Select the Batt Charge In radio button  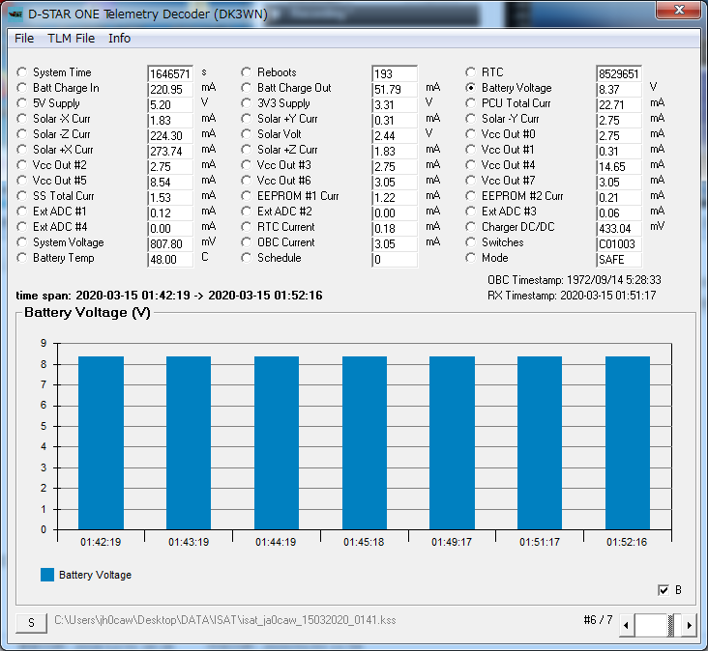click(x=21, y=88)
